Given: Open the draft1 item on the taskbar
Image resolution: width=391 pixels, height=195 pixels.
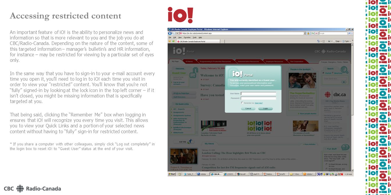Looking at the screenshot, I should click(x=282, y=174).
